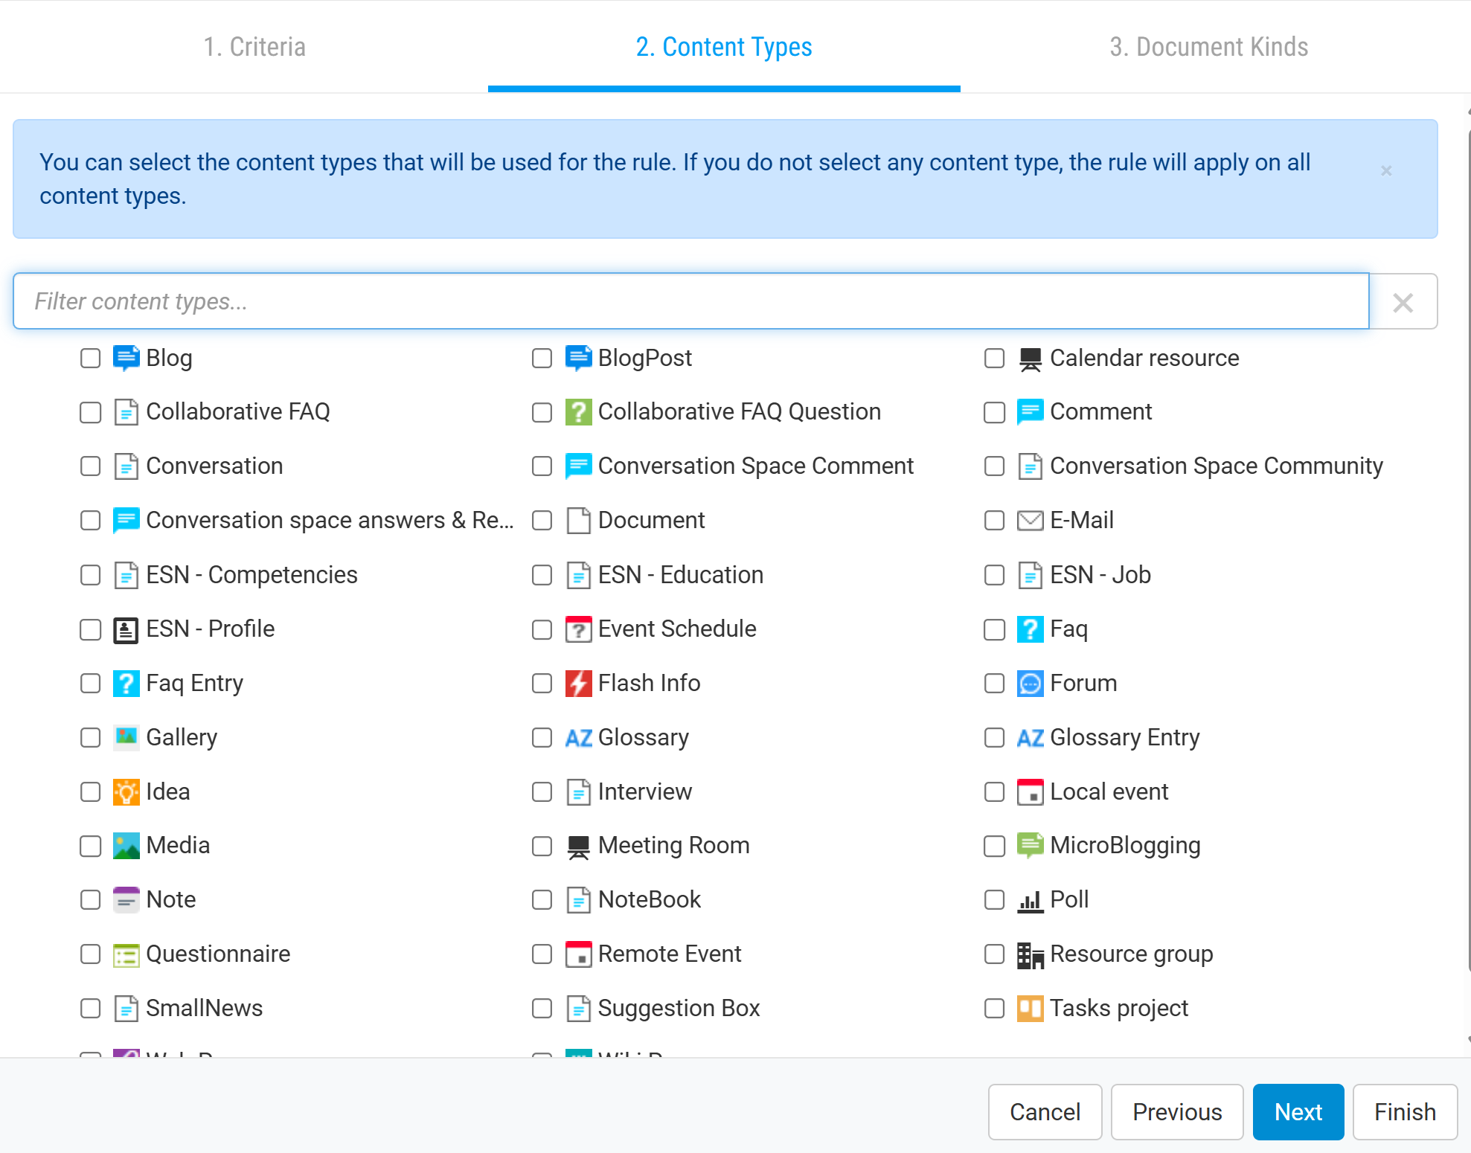Click the Gallery picture icon
Screen dimensions: 1471x1153
click(126, 738)
